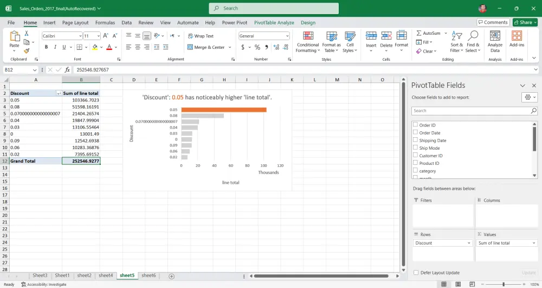Click the Paste clipboard icon
This screenshot has width=542, height=288.
[15, 36]
